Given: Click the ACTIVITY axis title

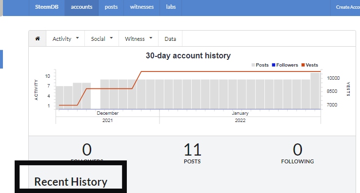Looking at the screenshot, I should [x=36, y=90].
